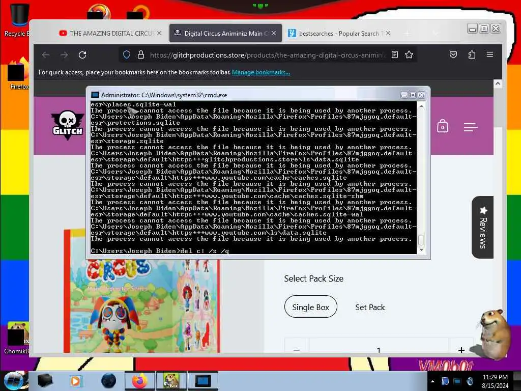Click the flag tray icon
Viewport: 521px width, 391px height.
[x=445, y=381]
